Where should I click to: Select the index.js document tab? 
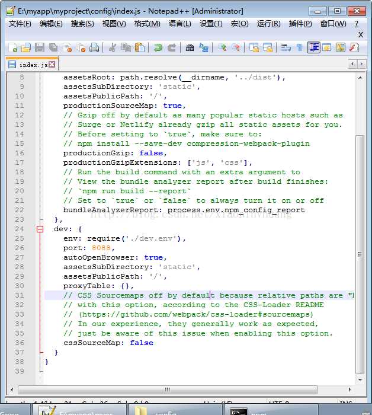[32, 65]
